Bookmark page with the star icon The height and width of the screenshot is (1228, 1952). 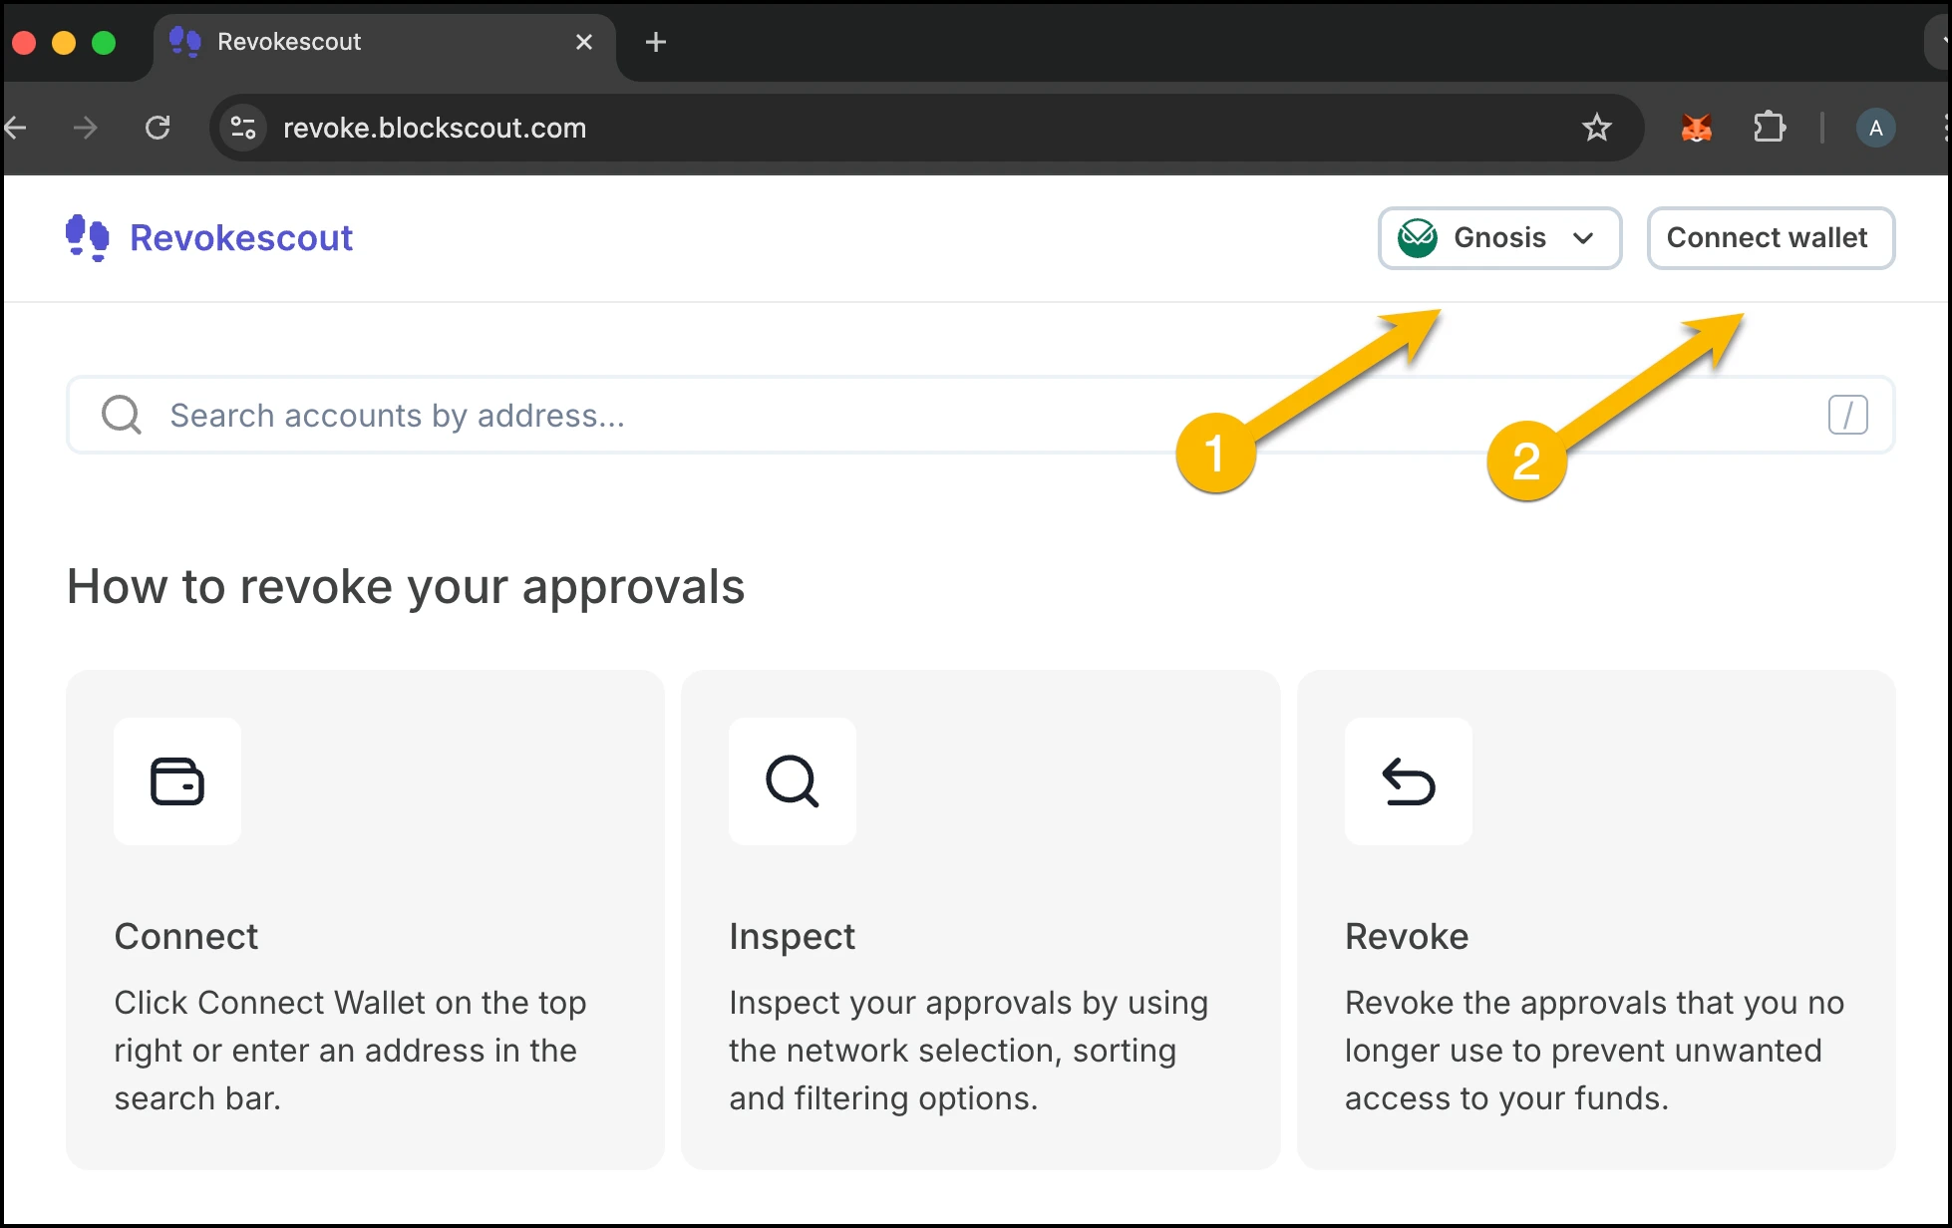tap(1596, 128)
